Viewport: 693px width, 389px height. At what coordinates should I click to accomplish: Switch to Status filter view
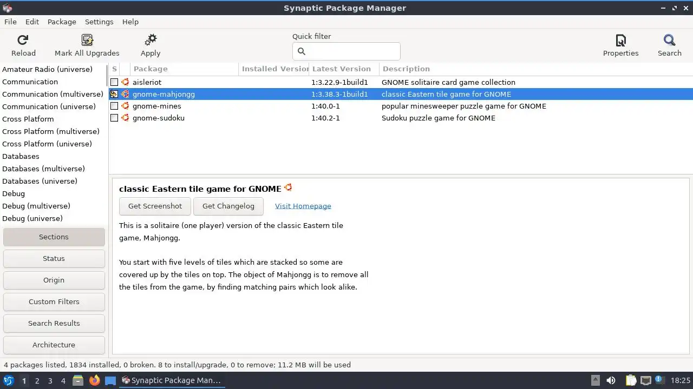click(54, 258)
